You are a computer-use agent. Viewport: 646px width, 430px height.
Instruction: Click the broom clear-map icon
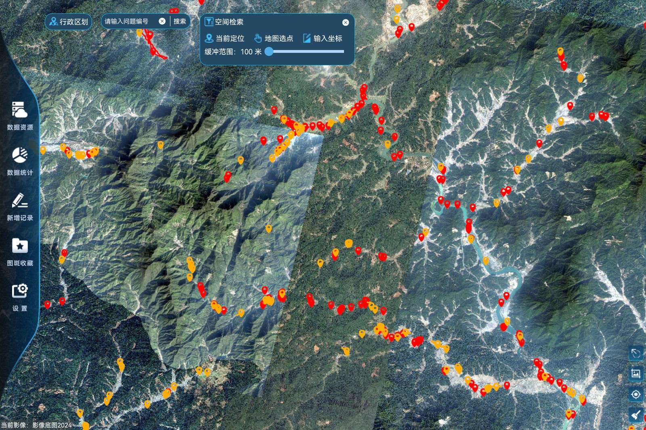(636, 415)
